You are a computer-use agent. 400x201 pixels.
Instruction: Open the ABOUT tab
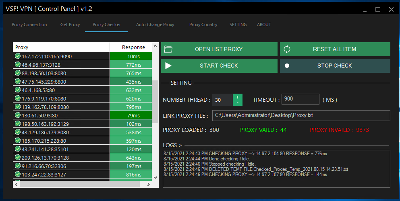tap(264, 25)
